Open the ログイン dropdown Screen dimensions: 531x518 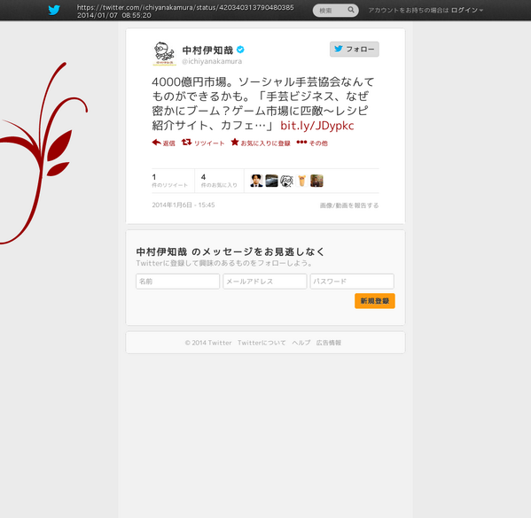tap(467, 10)
